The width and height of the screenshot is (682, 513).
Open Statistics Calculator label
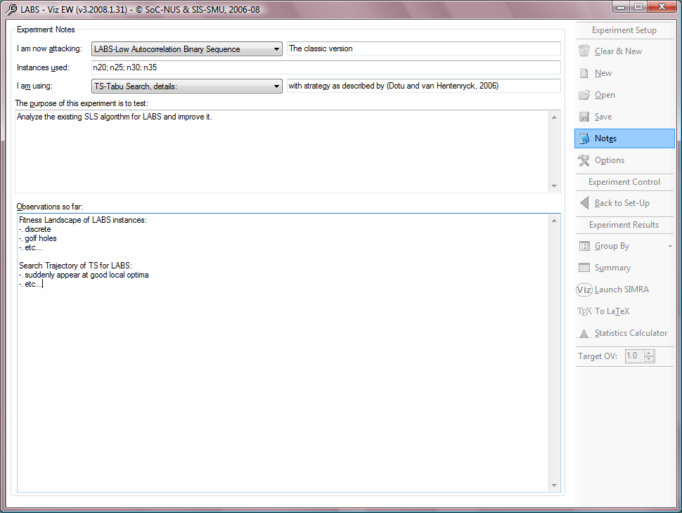tap(631, 333)
